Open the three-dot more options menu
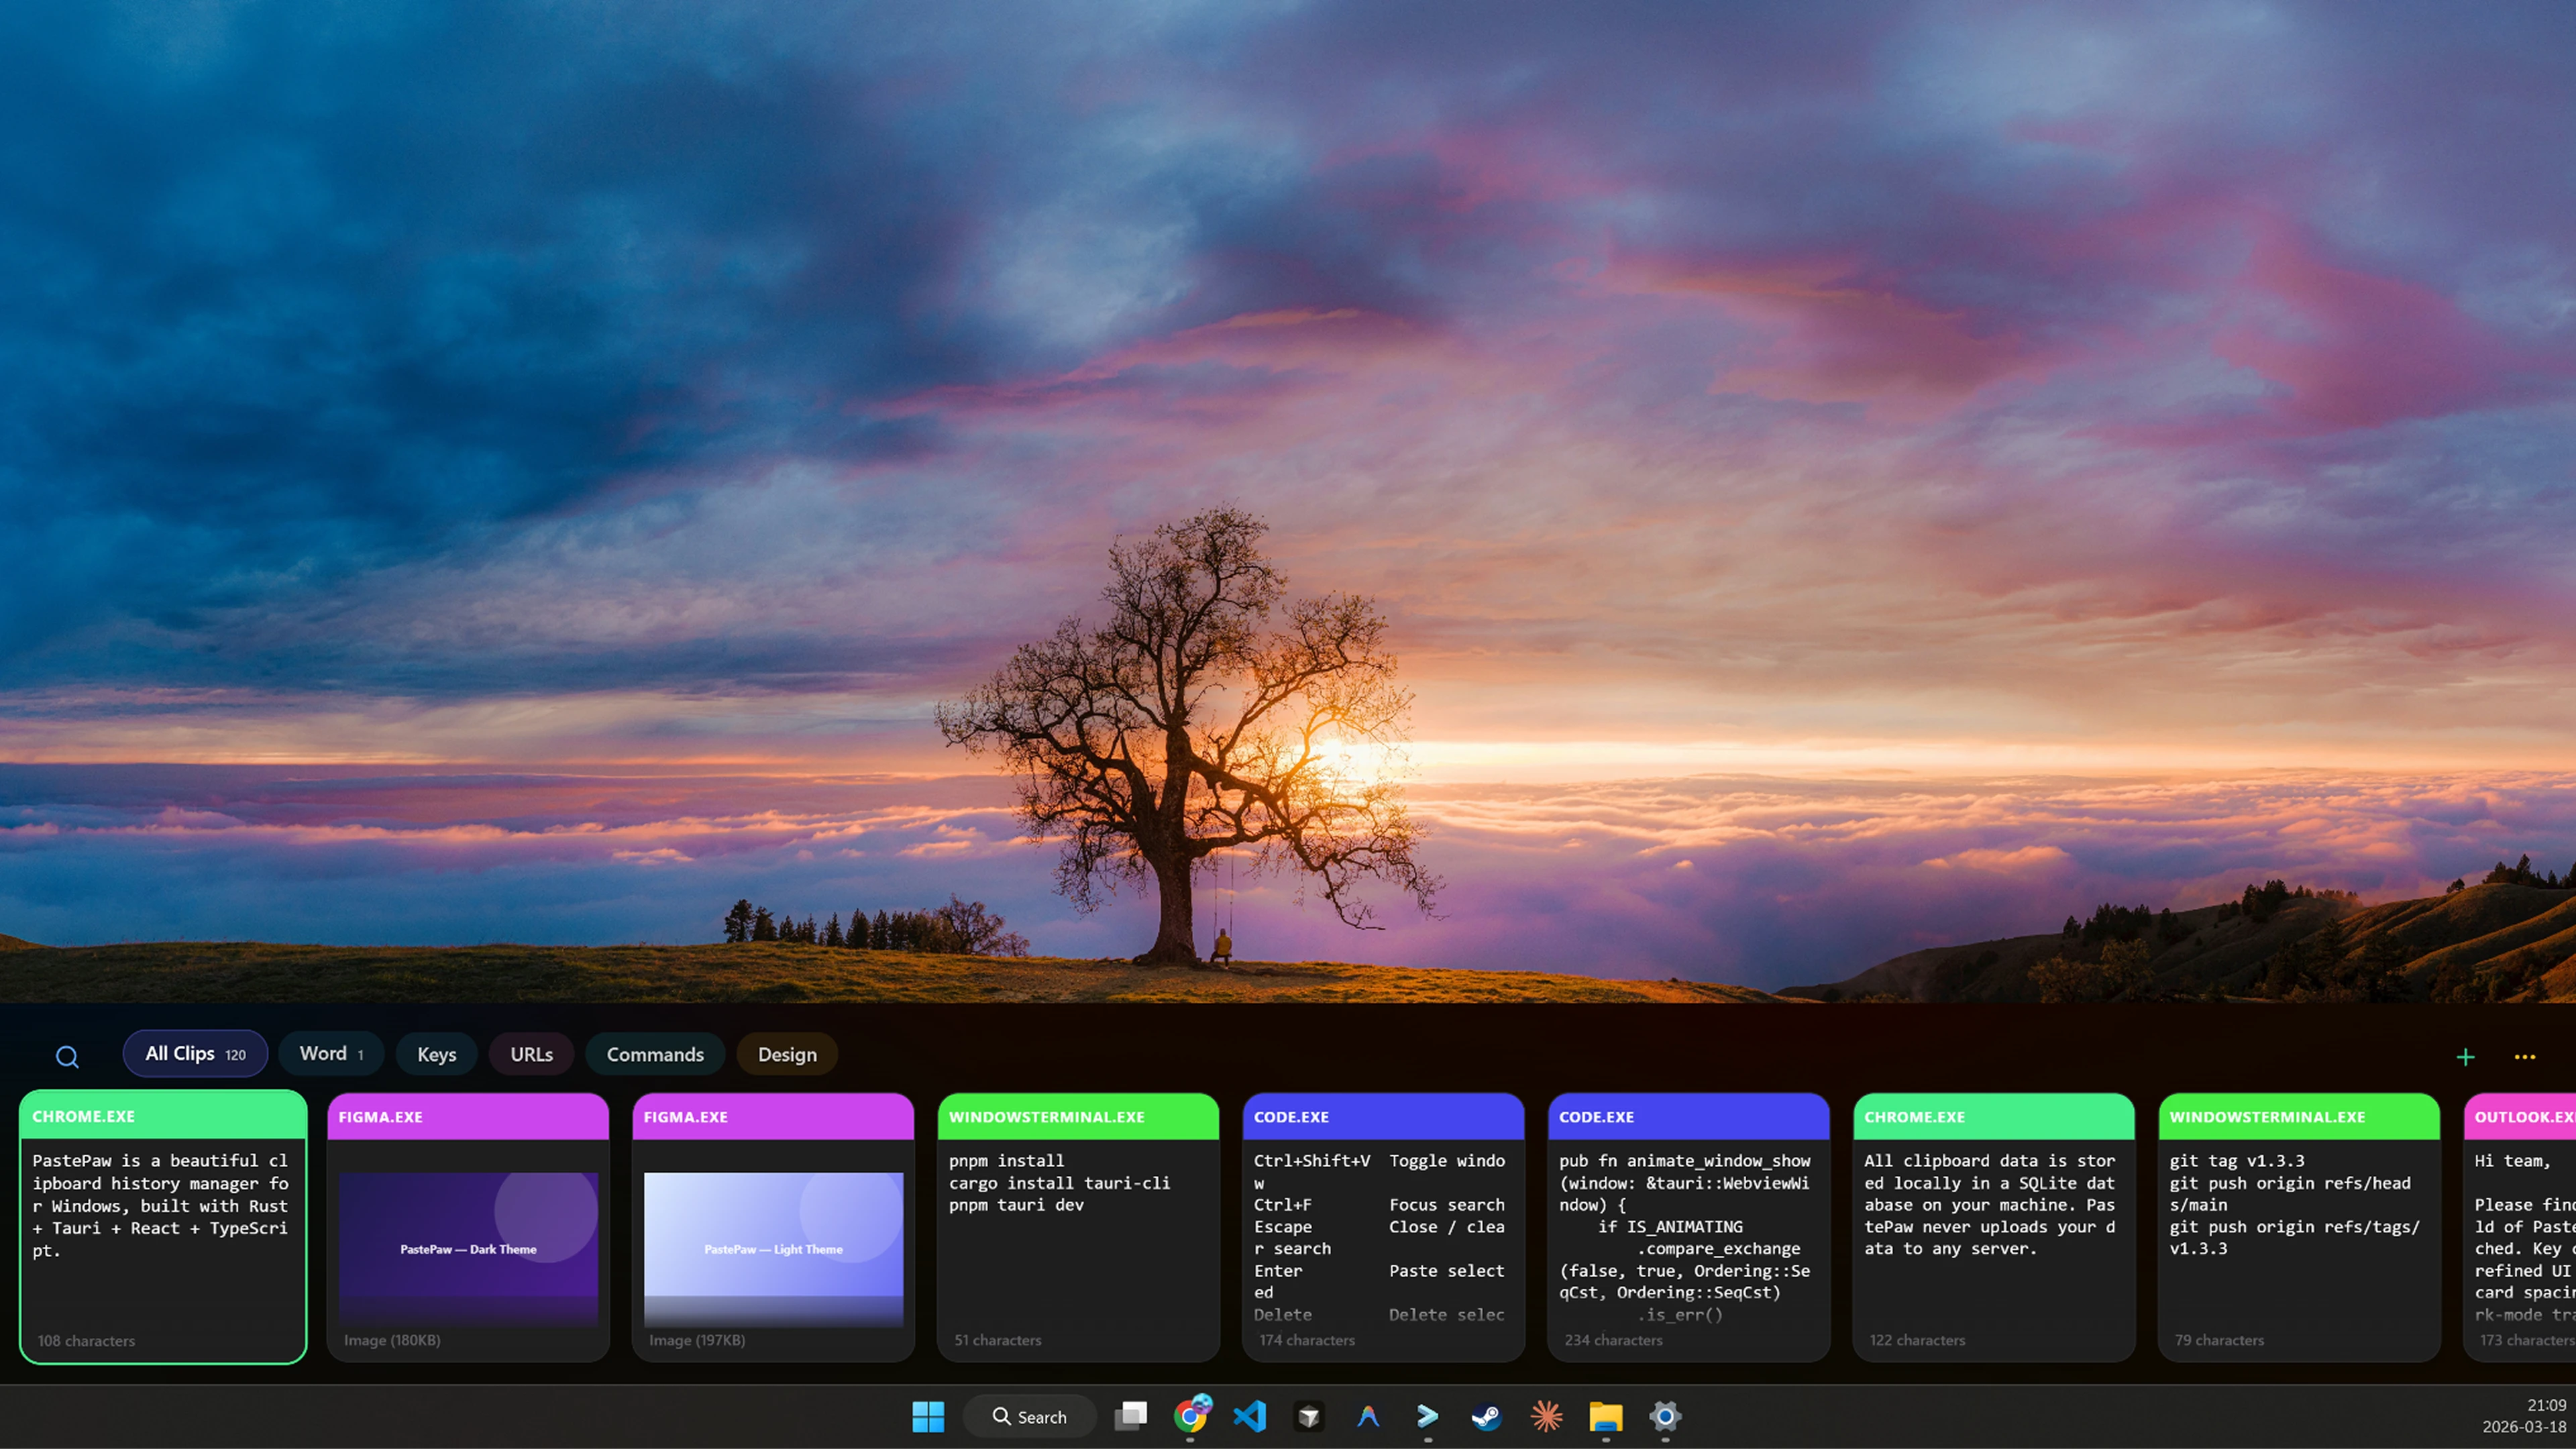This screenshot has width=2576, height=1449. pos(2524,1057)
